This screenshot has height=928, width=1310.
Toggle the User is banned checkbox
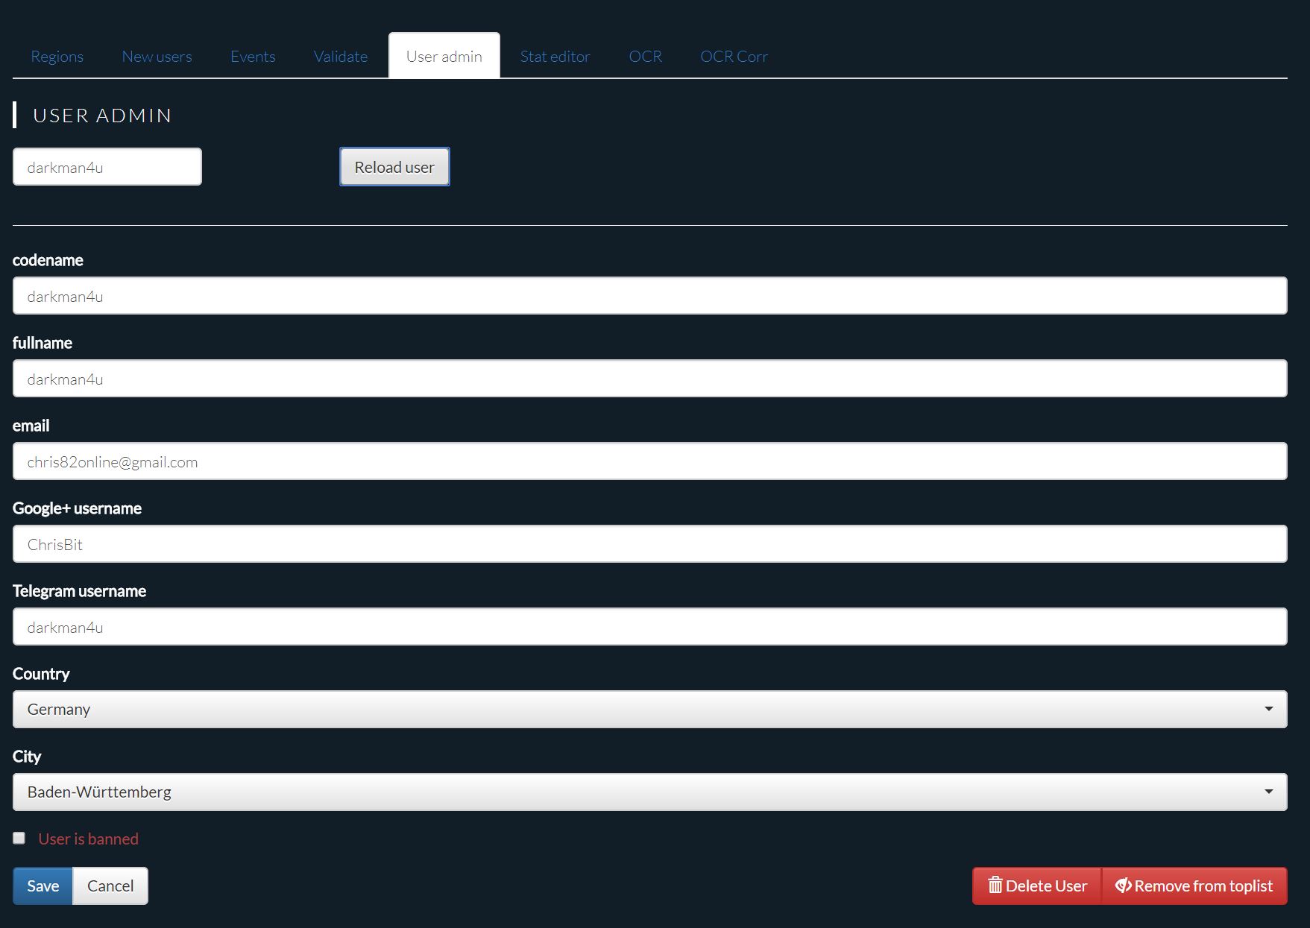(19, 838)
